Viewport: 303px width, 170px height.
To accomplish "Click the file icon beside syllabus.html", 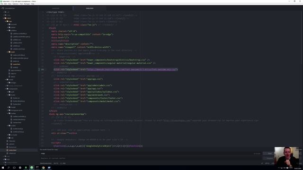I will tap(11, 43).
